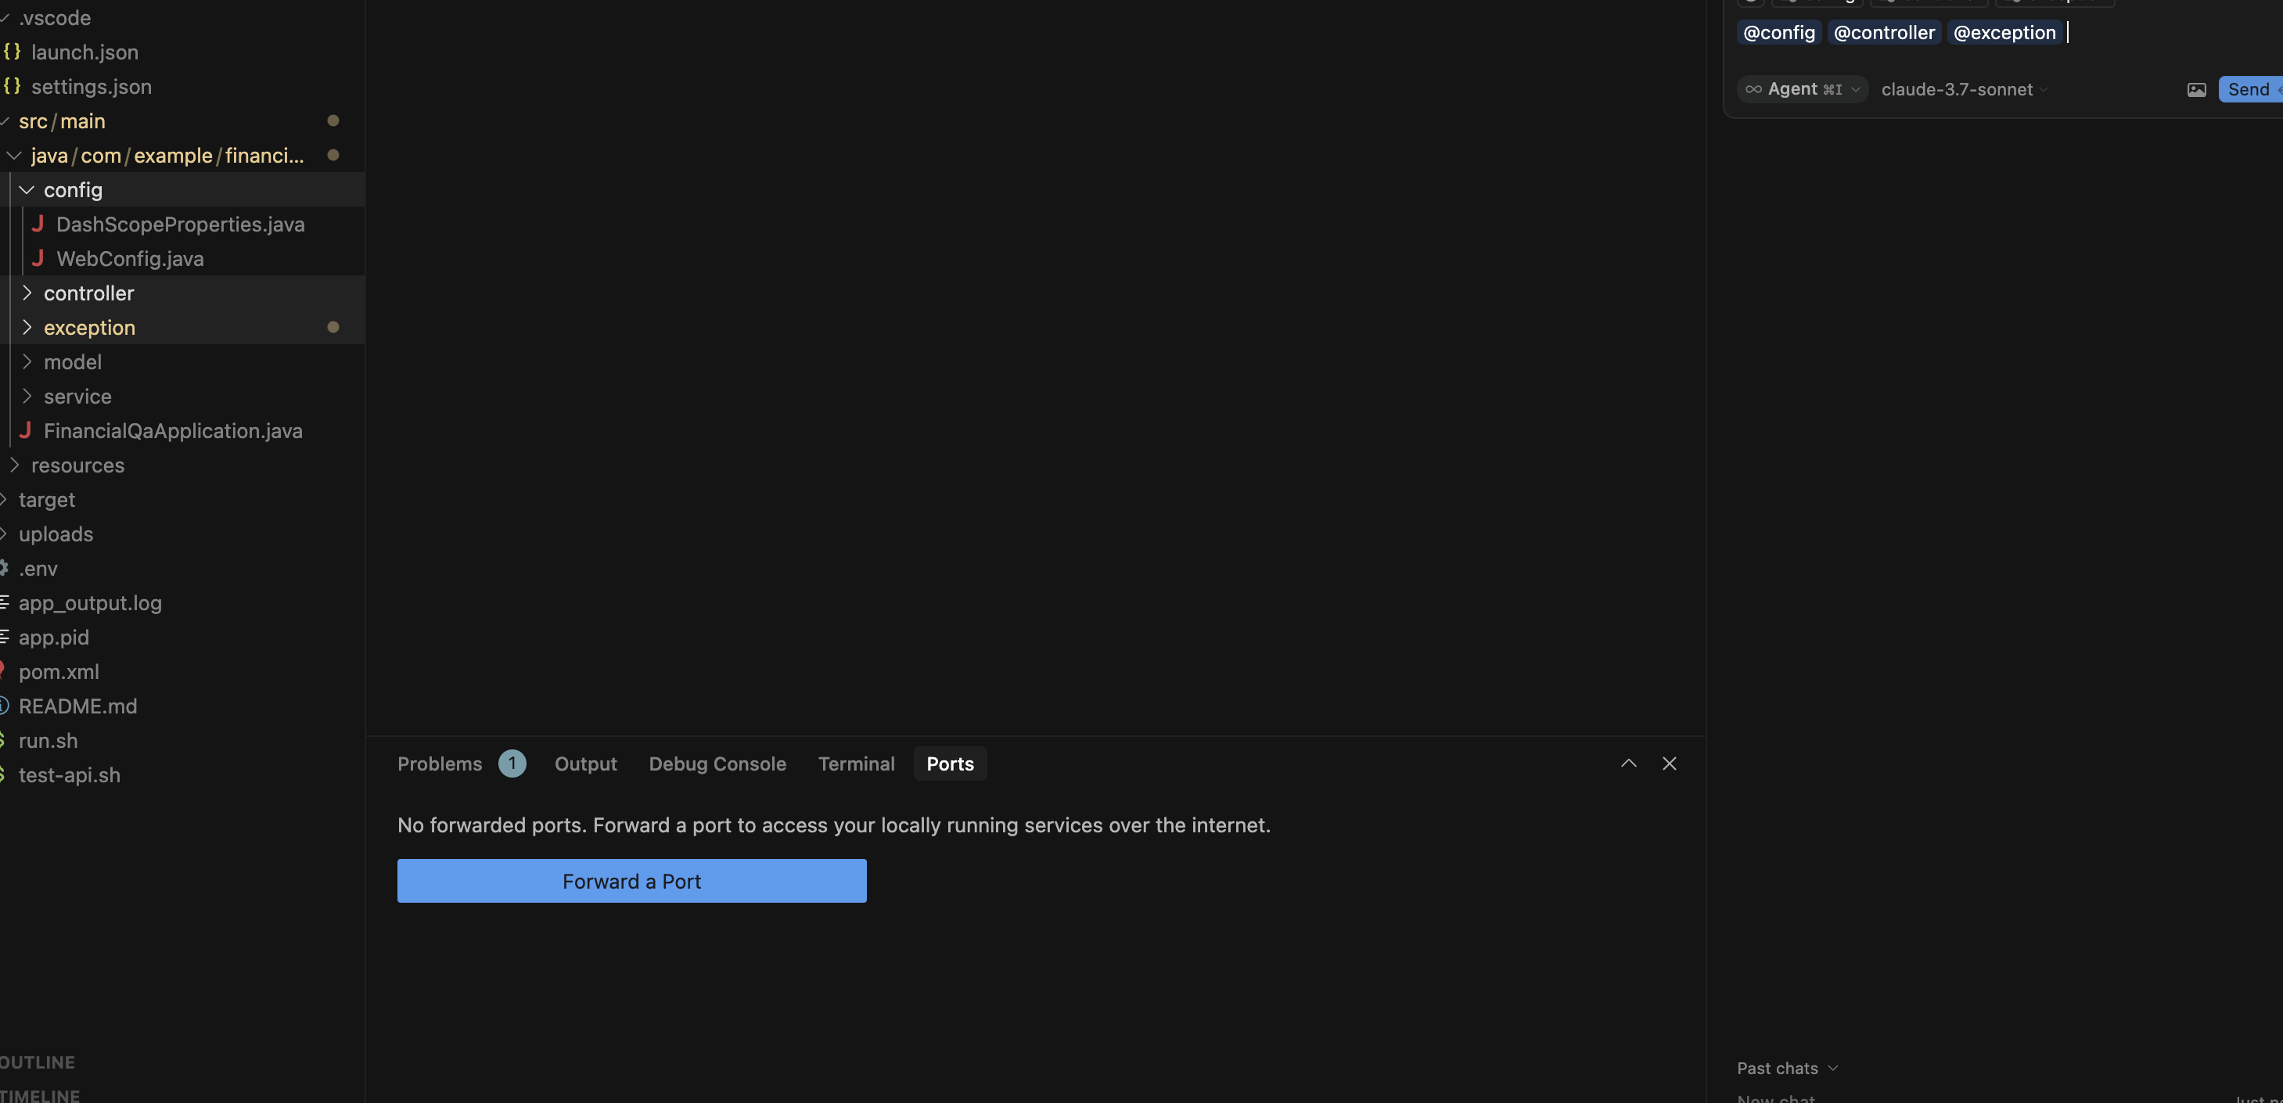
Task: Collapse the config folder
Action: (27, 190)
